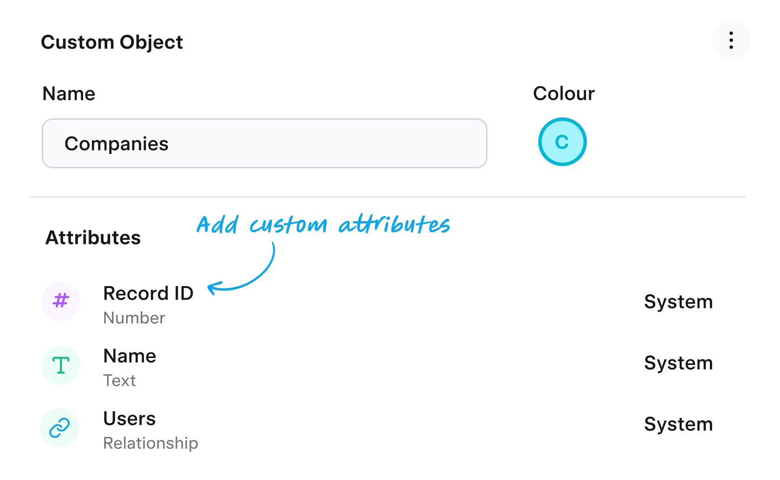Click the System tag for Record ID

678,302
